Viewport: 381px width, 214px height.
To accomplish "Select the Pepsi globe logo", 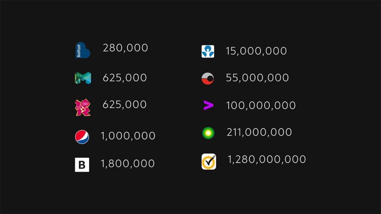I will (x=82, y=137).
